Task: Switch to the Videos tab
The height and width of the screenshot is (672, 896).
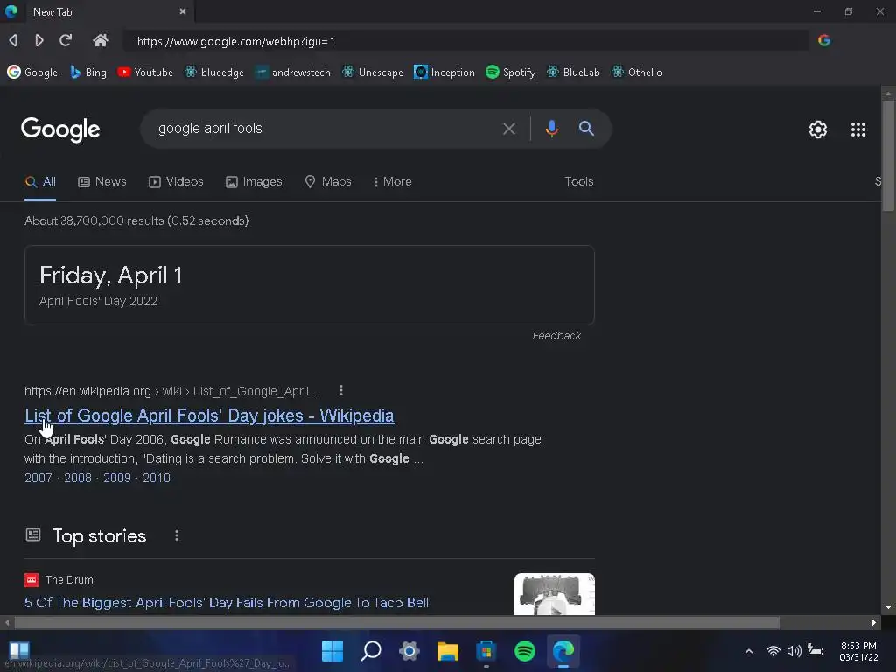Action: (x=176, y=182)
